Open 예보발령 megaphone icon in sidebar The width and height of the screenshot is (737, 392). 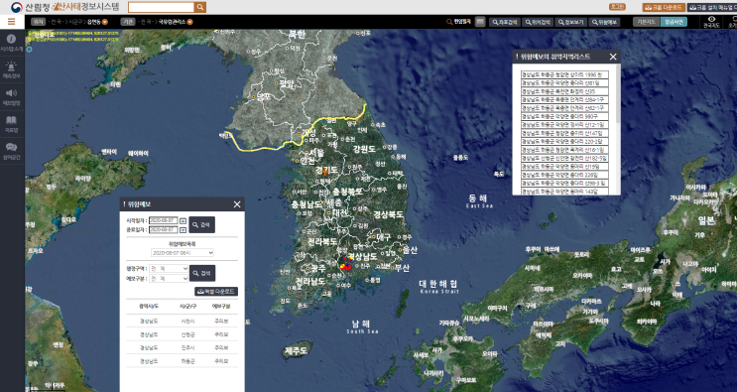pyautogui.click(x=12, y=92)
